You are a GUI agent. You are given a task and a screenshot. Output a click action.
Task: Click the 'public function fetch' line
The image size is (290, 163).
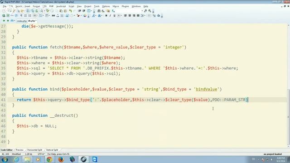coord(99,47)
